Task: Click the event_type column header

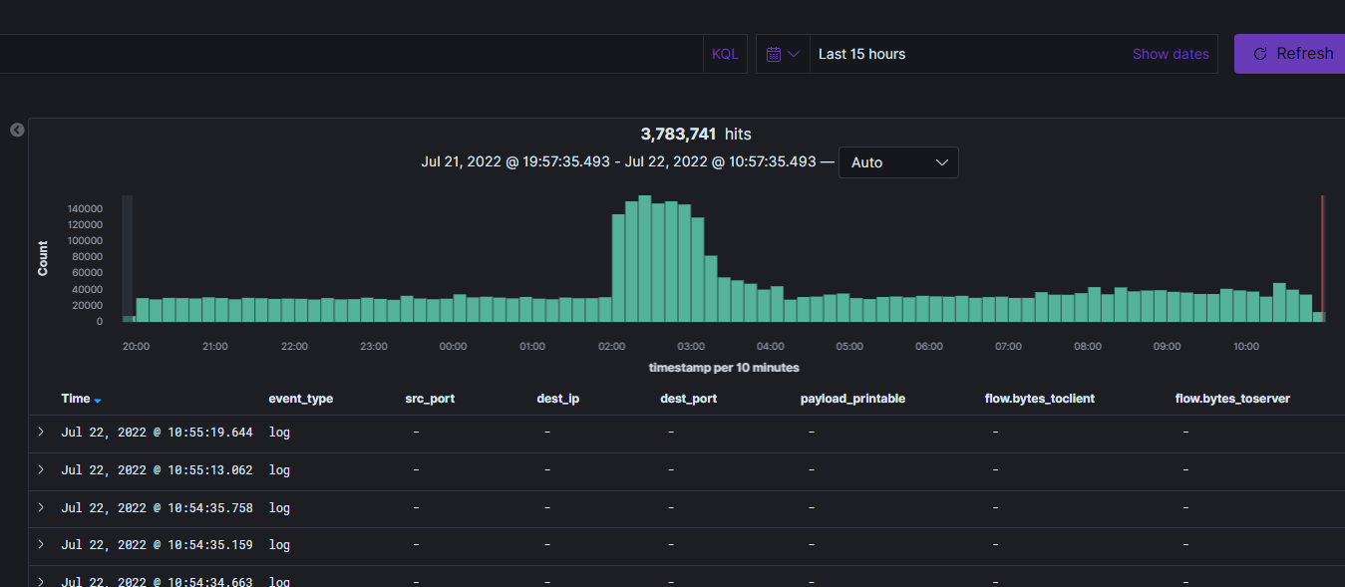Action: pos(301,399)
